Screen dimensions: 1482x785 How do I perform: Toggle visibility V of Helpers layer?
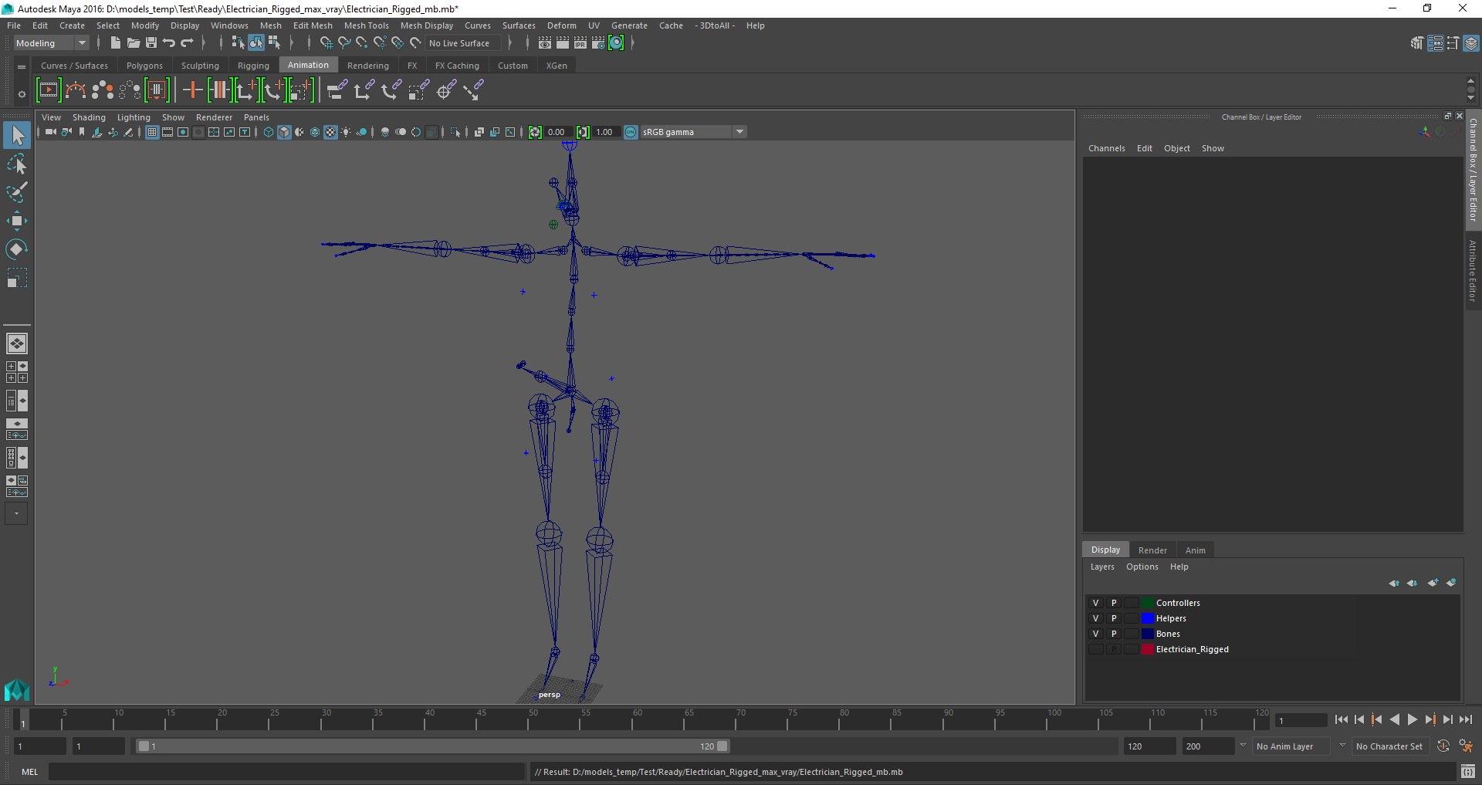(x=1095, y=618)
